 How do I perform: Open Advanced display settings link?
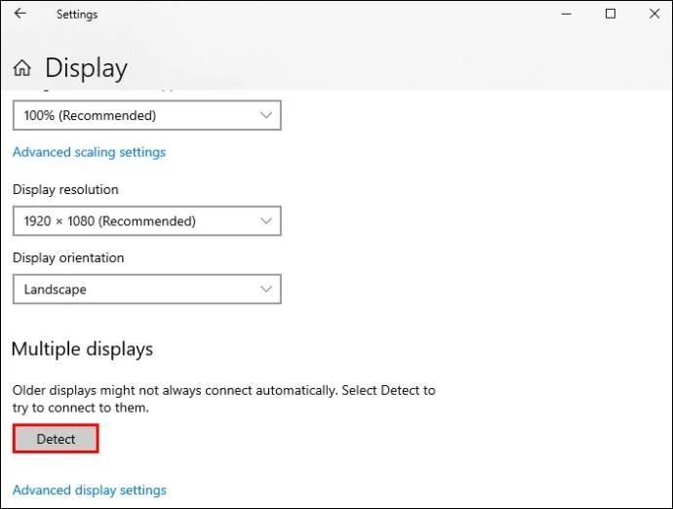click(x=90, y=490)
